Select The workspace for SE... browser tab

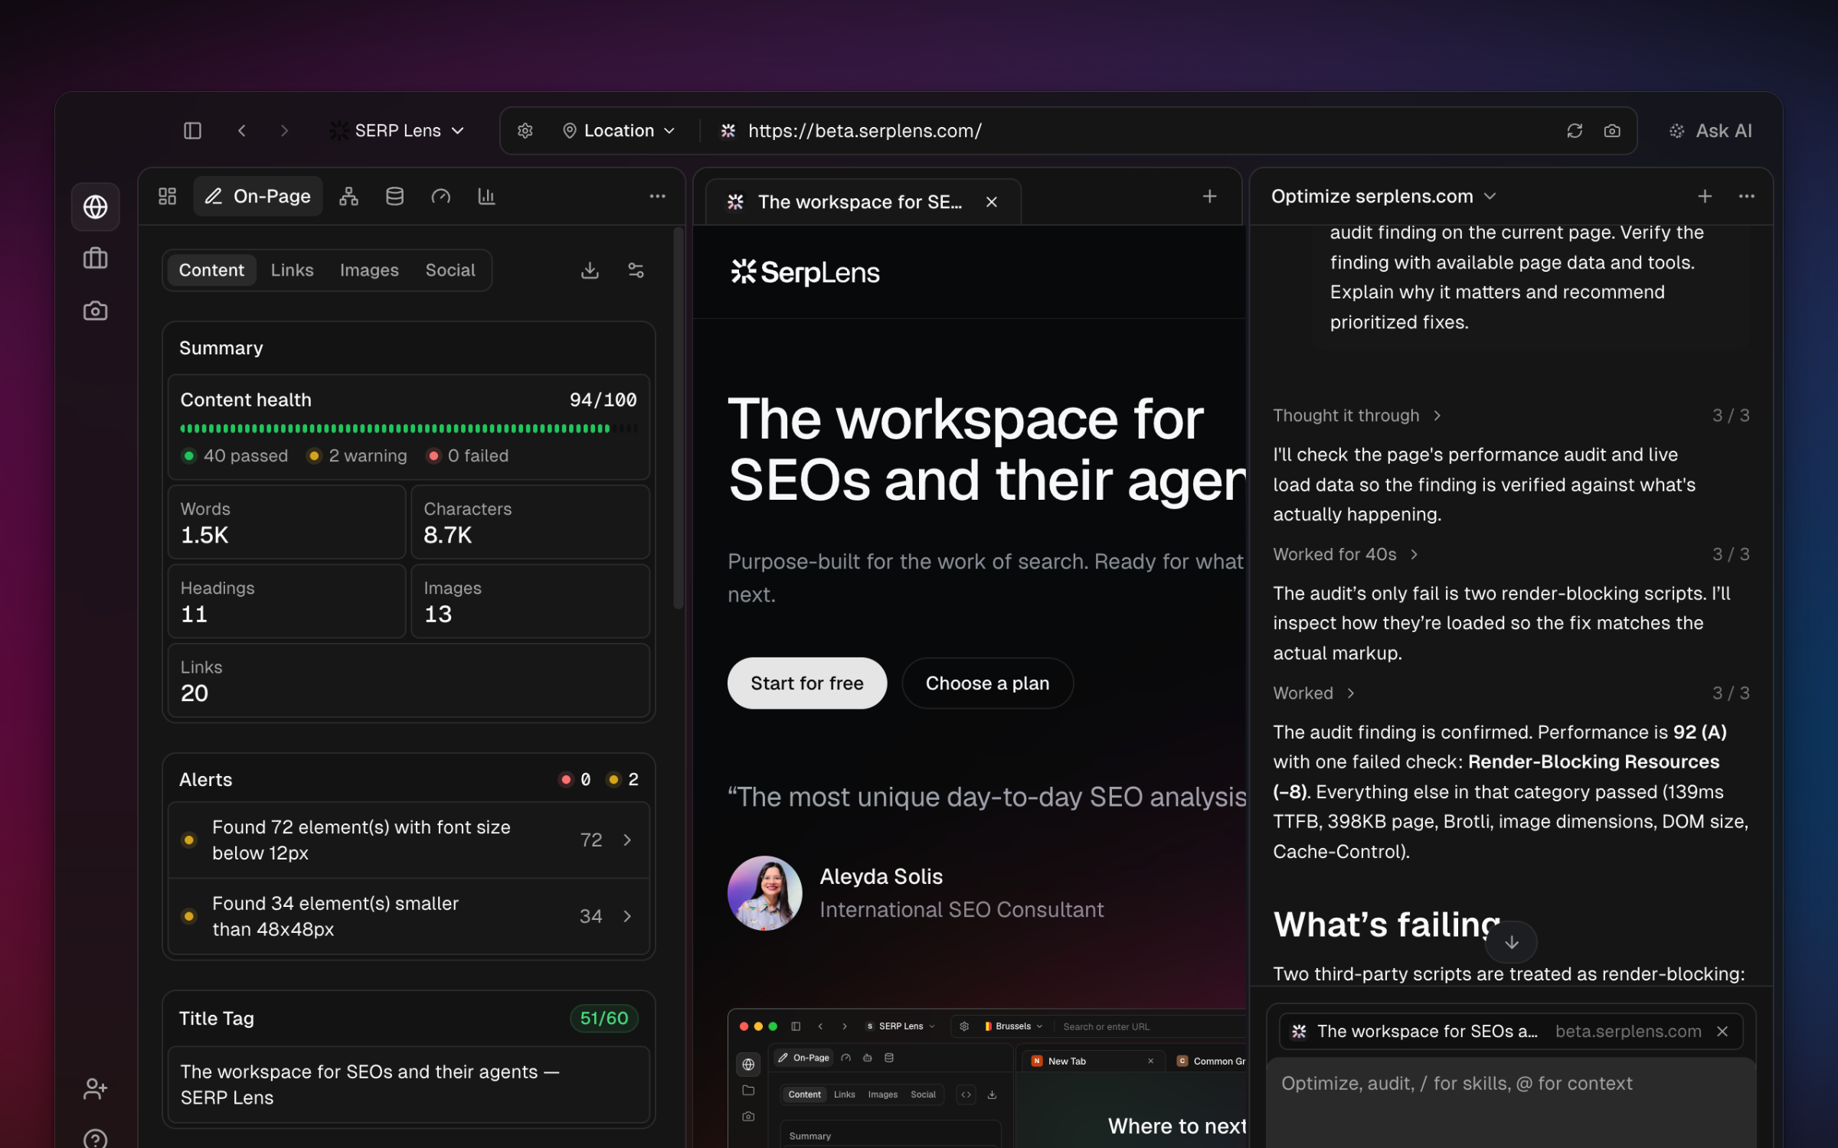pyautogui.click(x=862, y=202)
